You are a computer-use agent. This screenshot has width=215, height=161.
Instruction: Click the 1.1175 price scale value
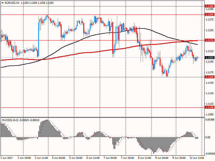pos(210,72)
